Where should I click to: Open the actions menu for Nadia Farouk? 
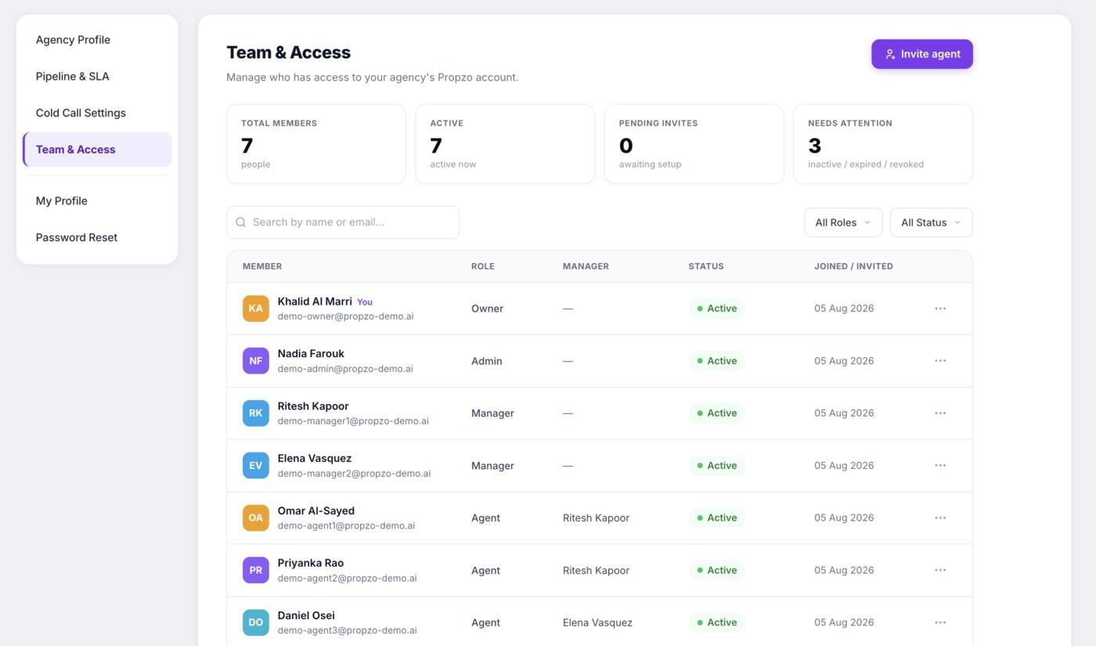coord(940,361)
